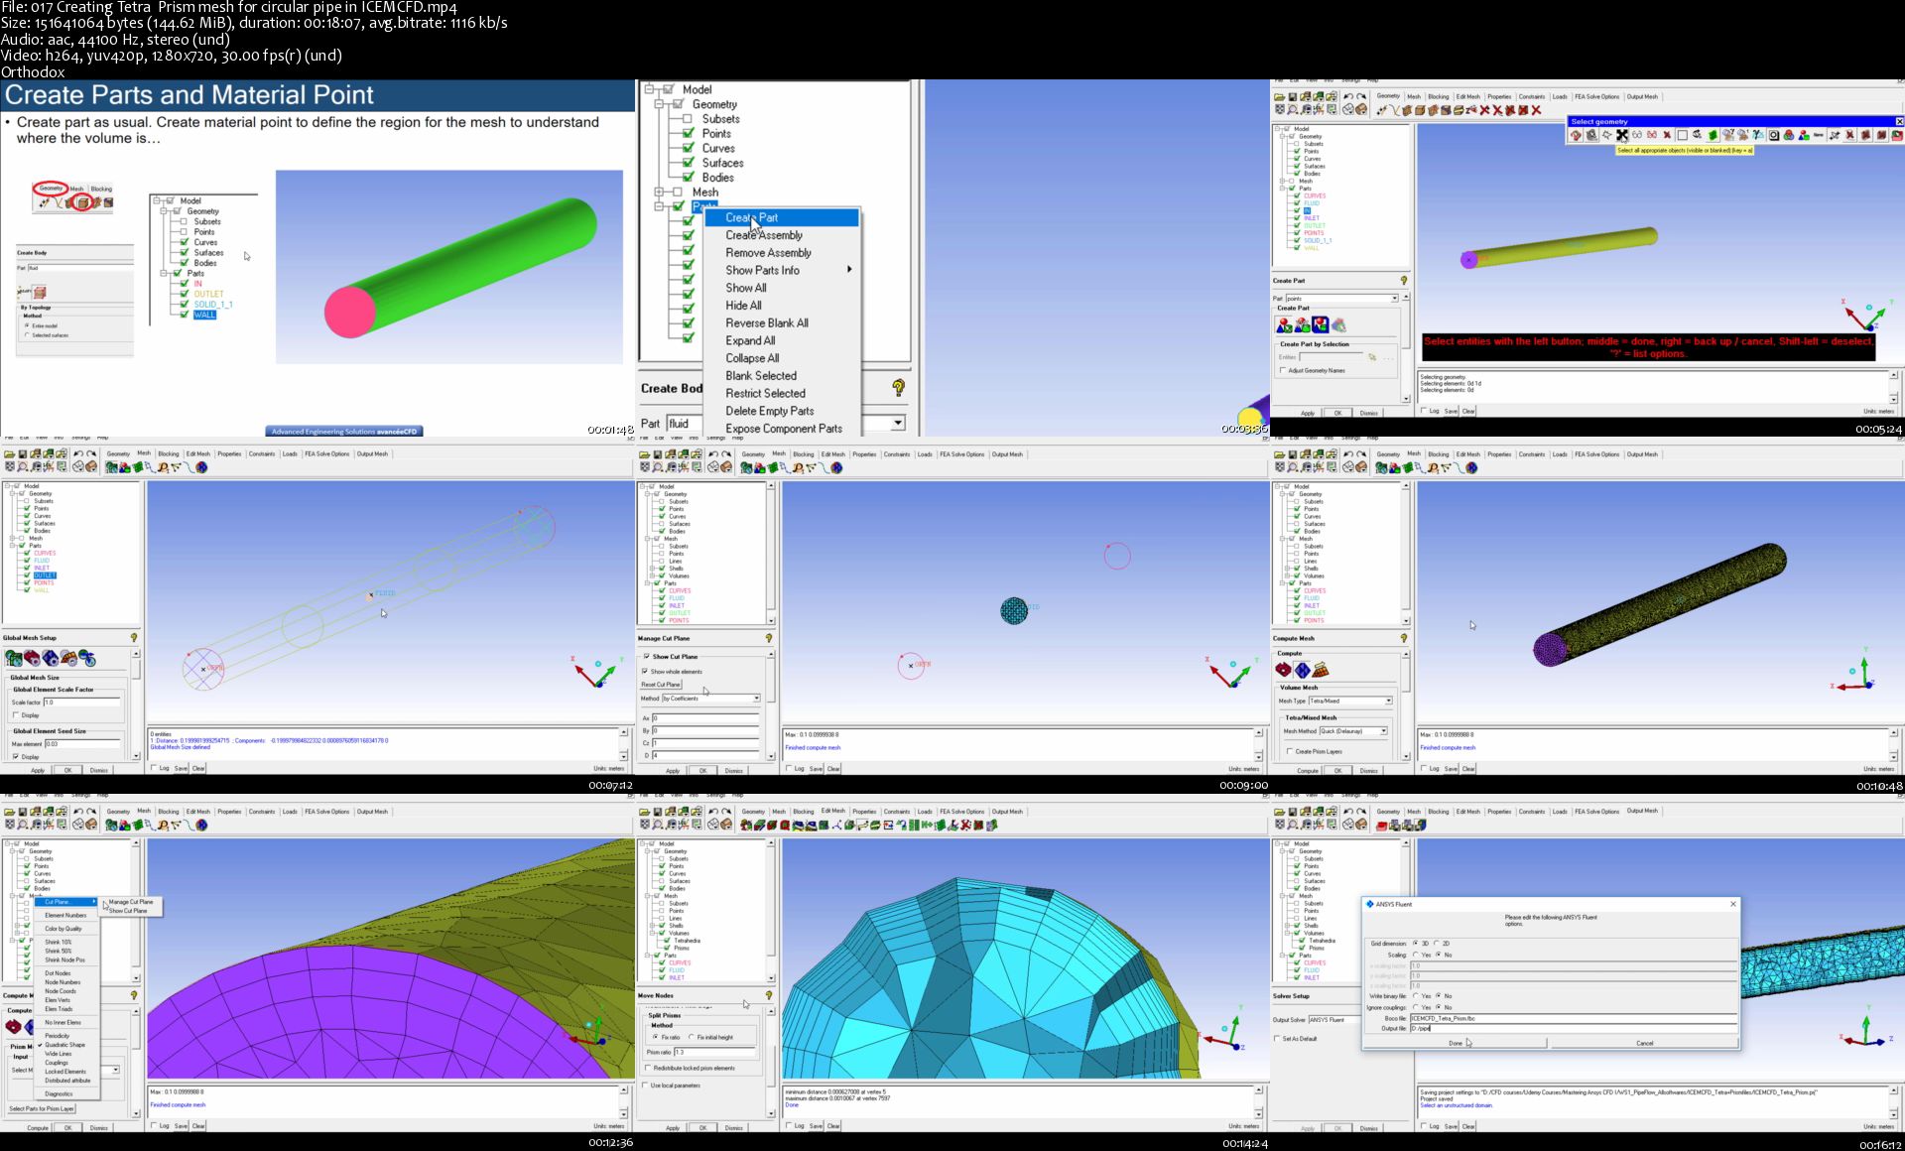The width and height of the screenshot is (1905, 1151).
Task: Click Reset Cut Plane button
Action: coord(661,685)
